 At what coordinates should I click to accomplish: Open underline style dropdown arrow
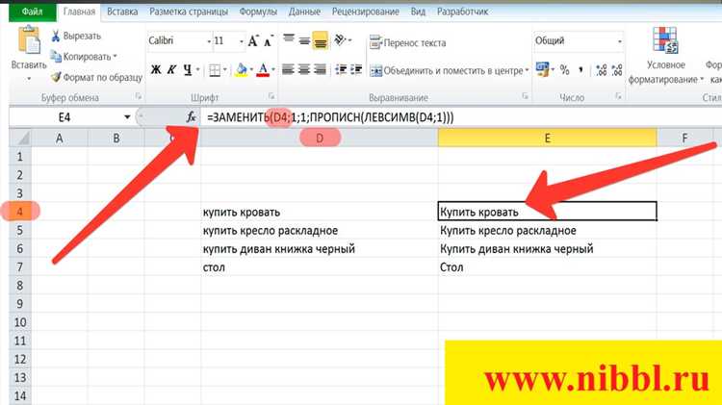(198, 70)
